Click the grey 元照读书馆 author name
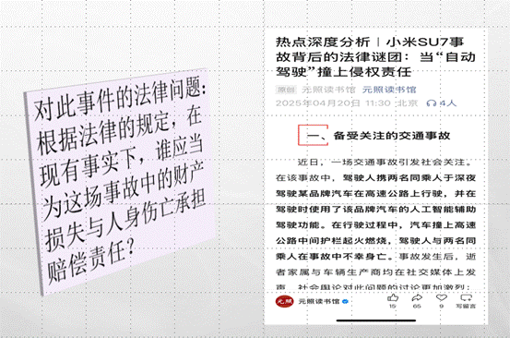The image size is (510, 338). click(x=328, y=90)
